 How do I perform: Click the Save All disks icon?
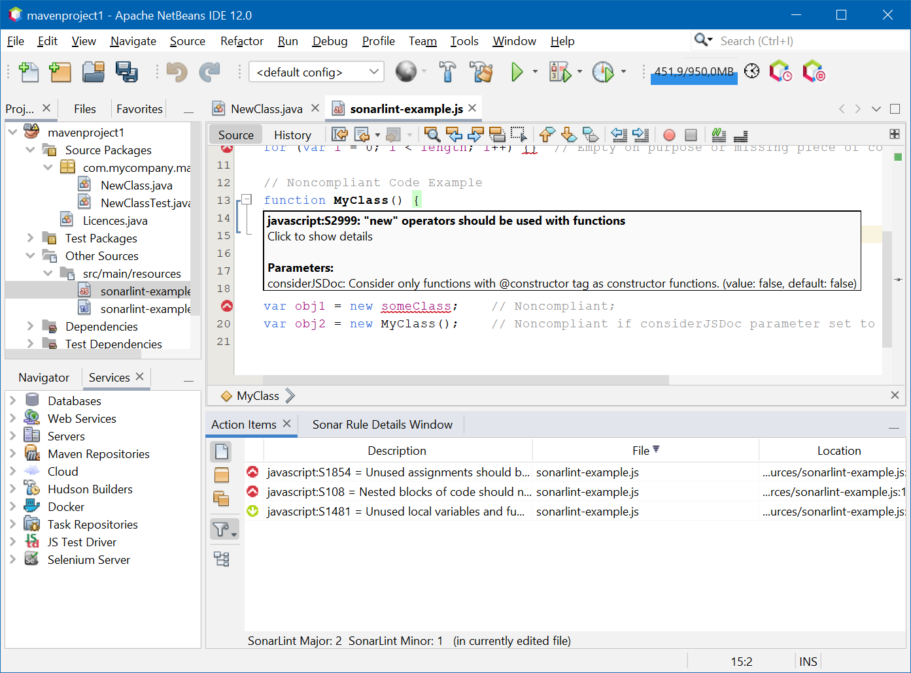point(126,72)
